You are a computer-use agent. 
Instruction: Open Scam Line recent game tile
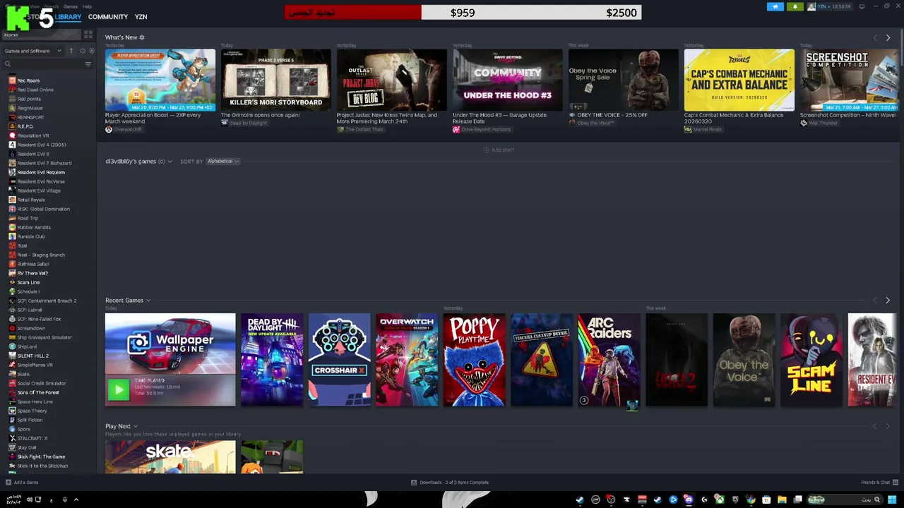point(811,360)
